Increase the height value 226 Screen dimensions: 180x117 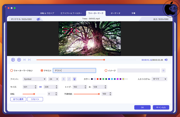(x=57, y=86)
